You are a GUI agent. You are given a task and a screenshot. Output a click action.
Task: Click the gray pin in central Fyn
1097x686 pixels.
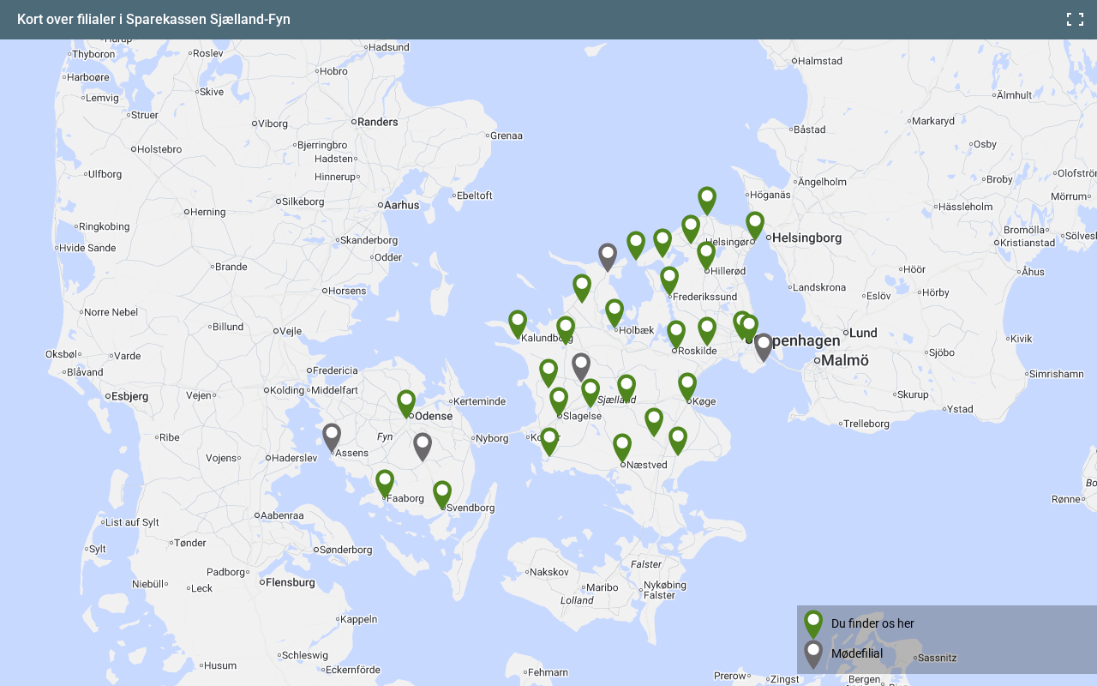click(423, 445)
